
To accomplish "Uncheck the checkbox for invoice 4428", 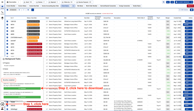I will pyautogui.click(x=7, y=31).
